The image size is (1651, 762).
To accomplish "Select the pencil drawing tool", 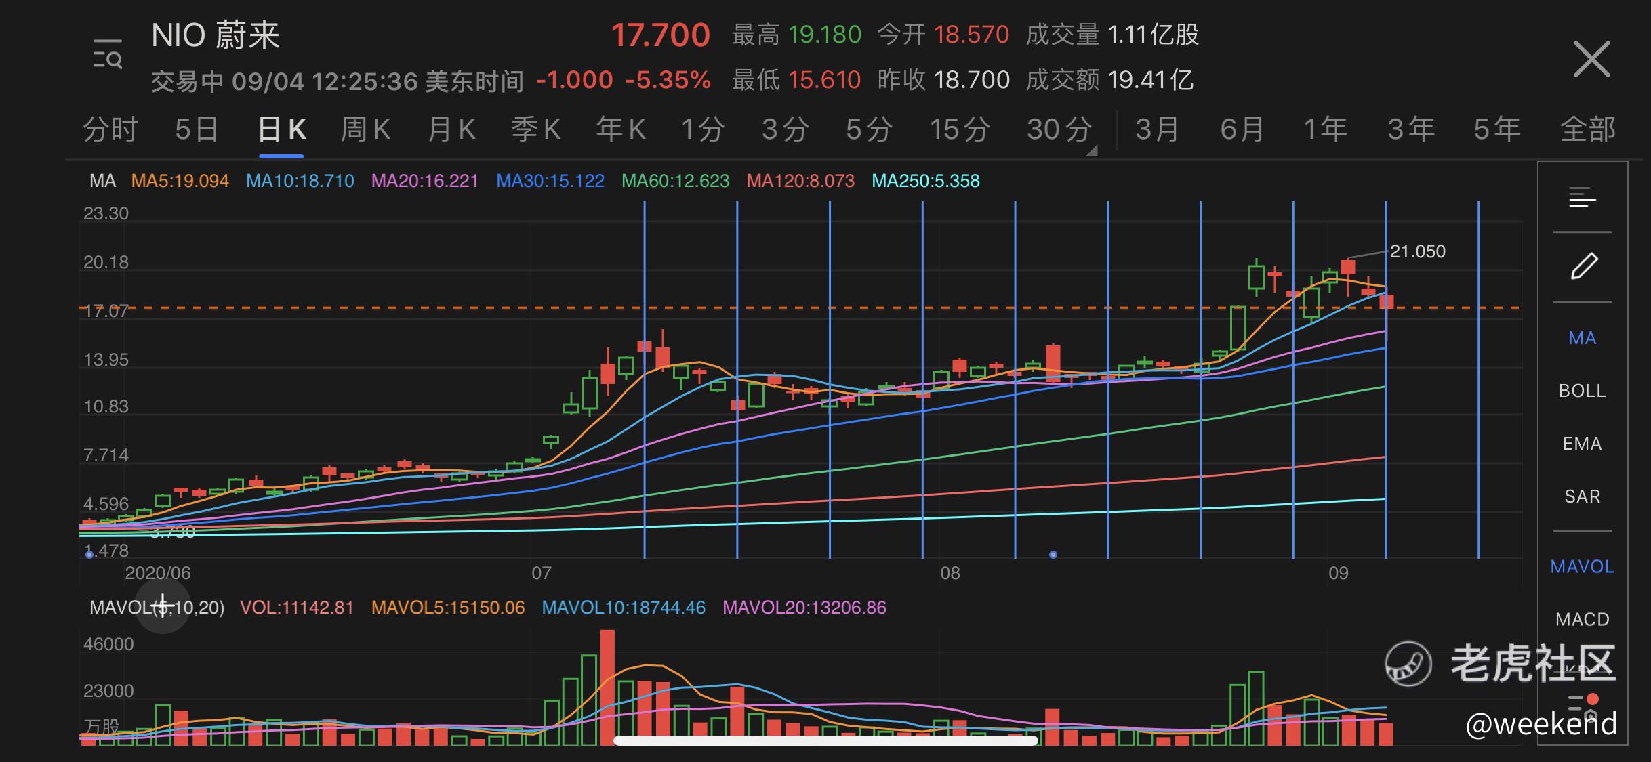I will tap(1583, 266).
